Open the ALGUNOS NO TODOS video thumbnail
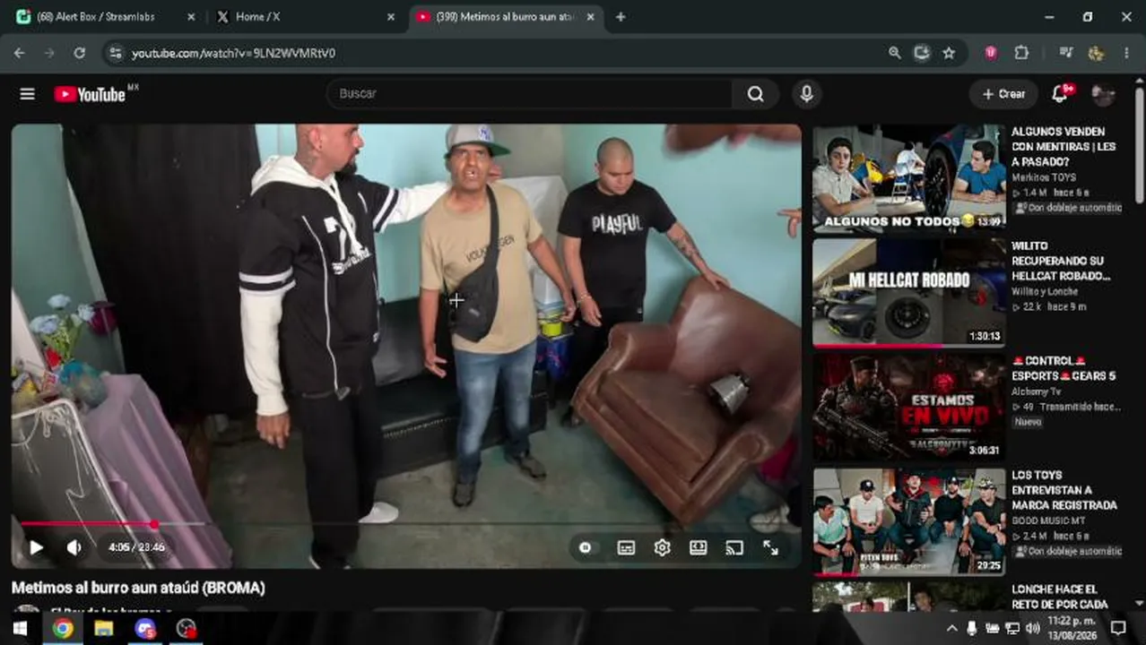 click(x=908, y=178)
